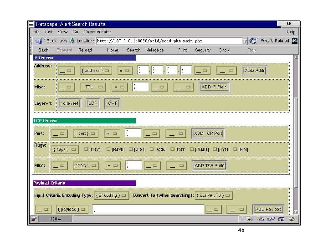Click the ADD TCP Field button
The height and width of the screenshot is (246, 328).
[210, 166]
